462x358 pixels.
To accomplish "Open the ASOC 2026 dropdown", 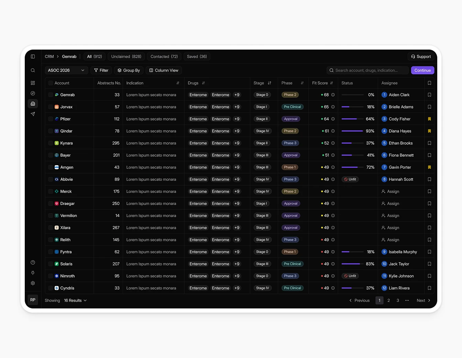I will pos(66,70).
